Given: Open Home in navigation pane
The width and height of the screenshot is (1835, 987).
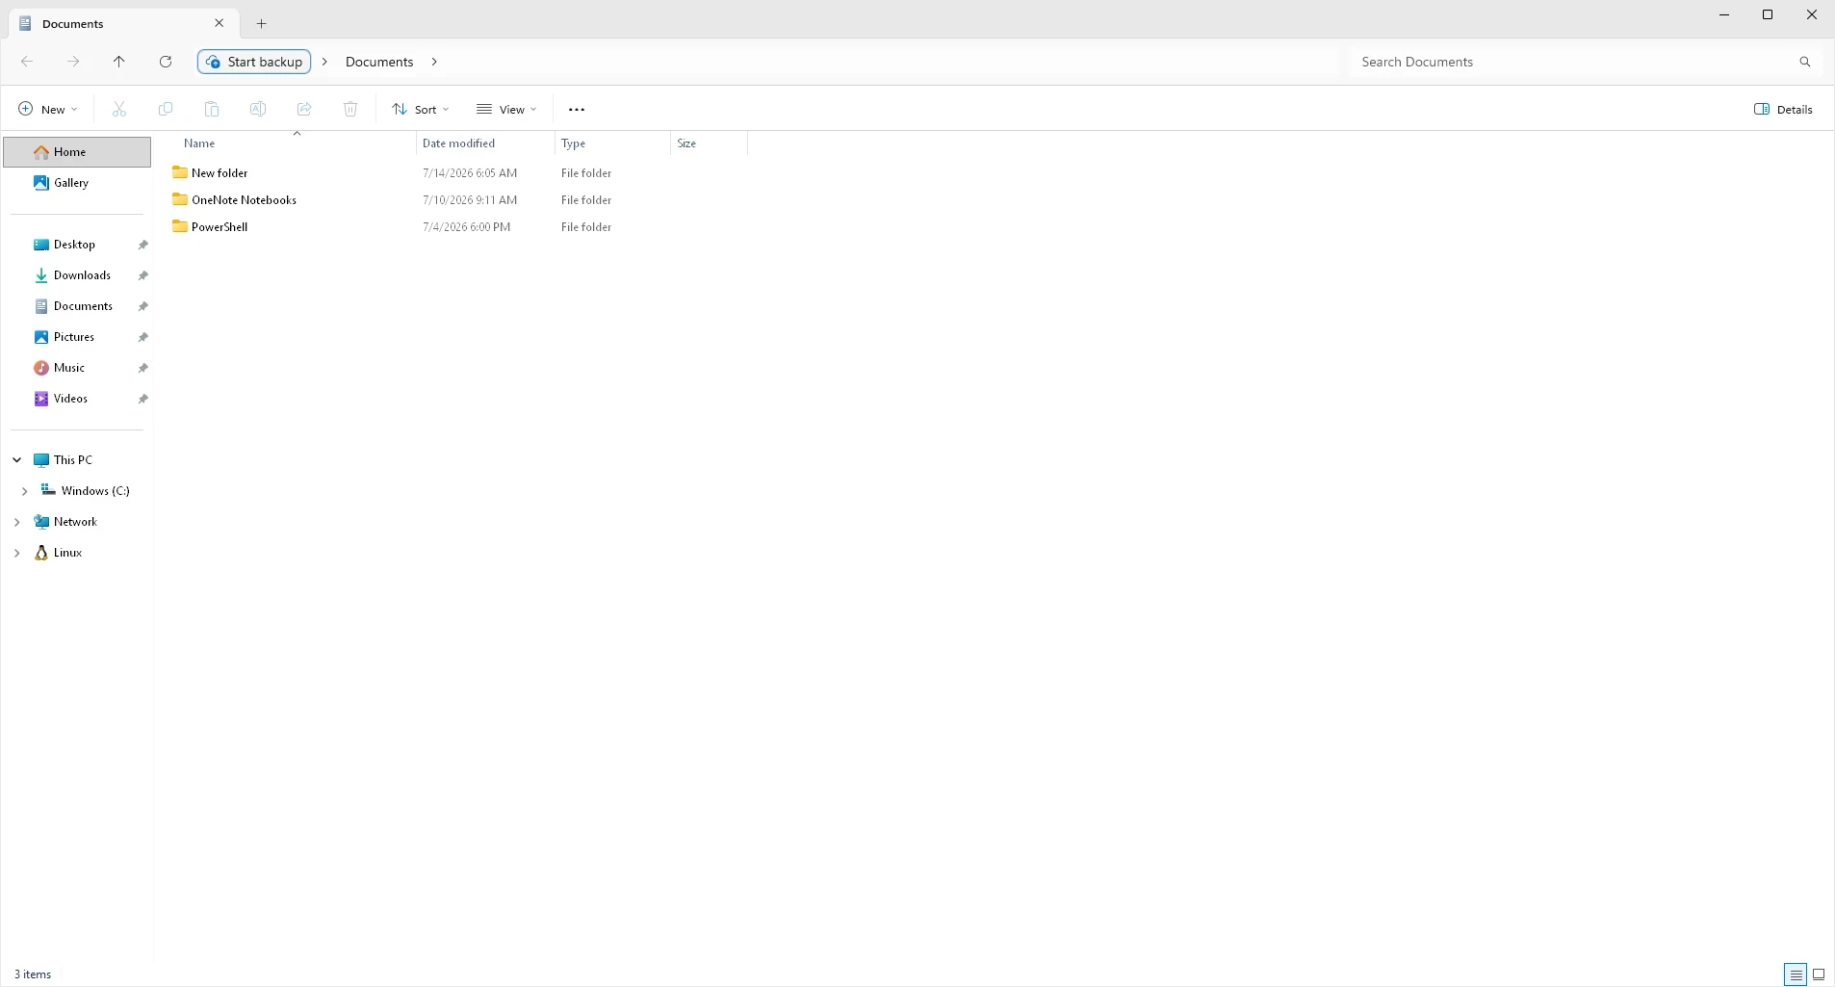Looking at the screenshot, I should [77, 152].
